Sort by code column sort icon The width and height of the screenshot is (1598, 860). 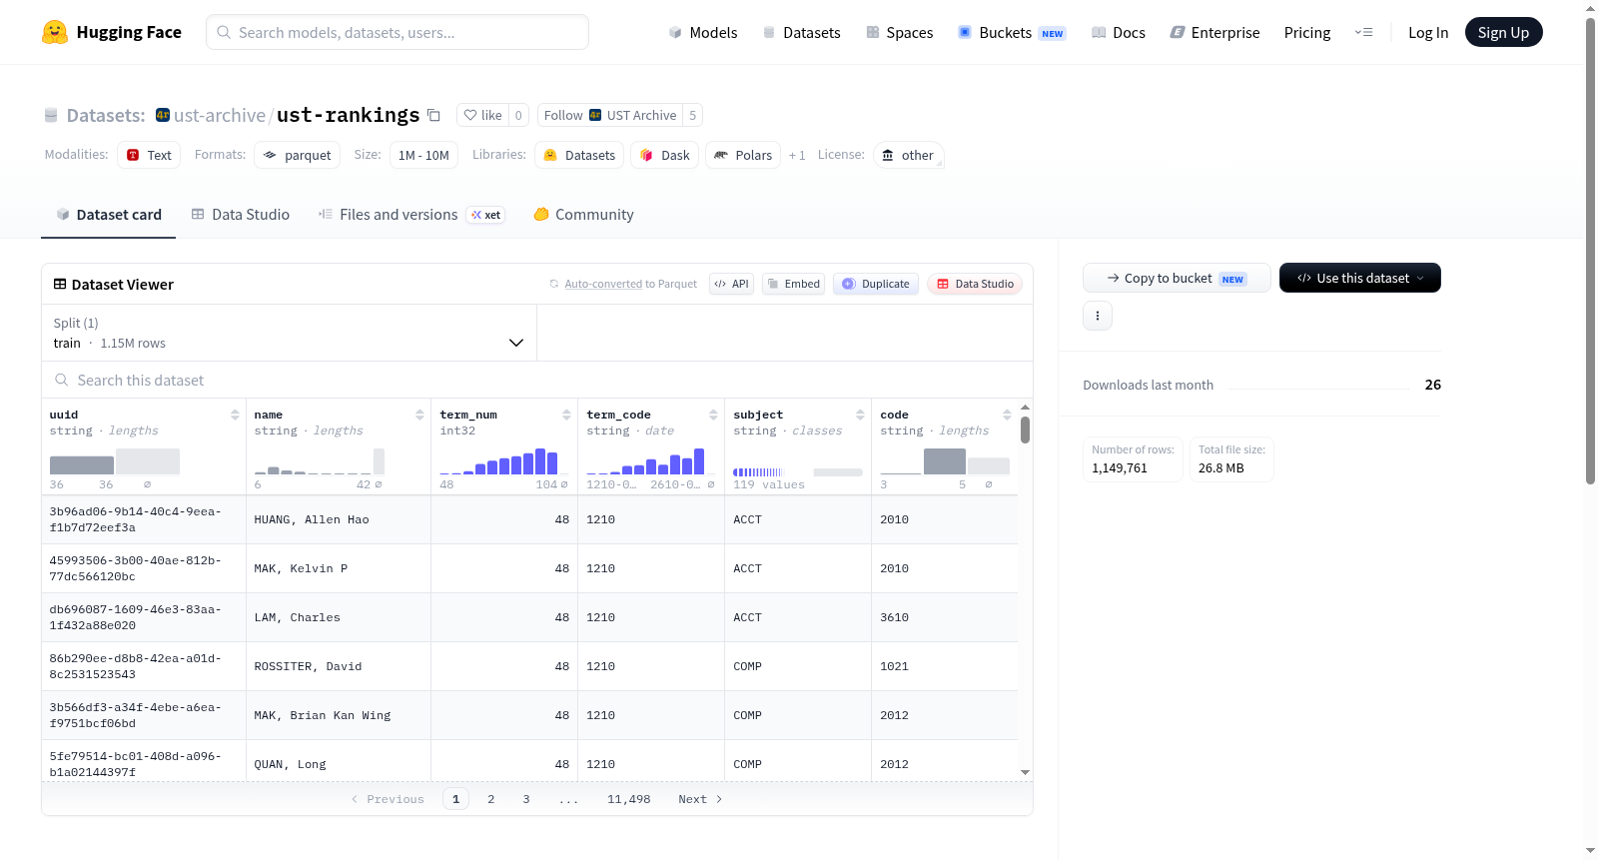pos(1007,415)
